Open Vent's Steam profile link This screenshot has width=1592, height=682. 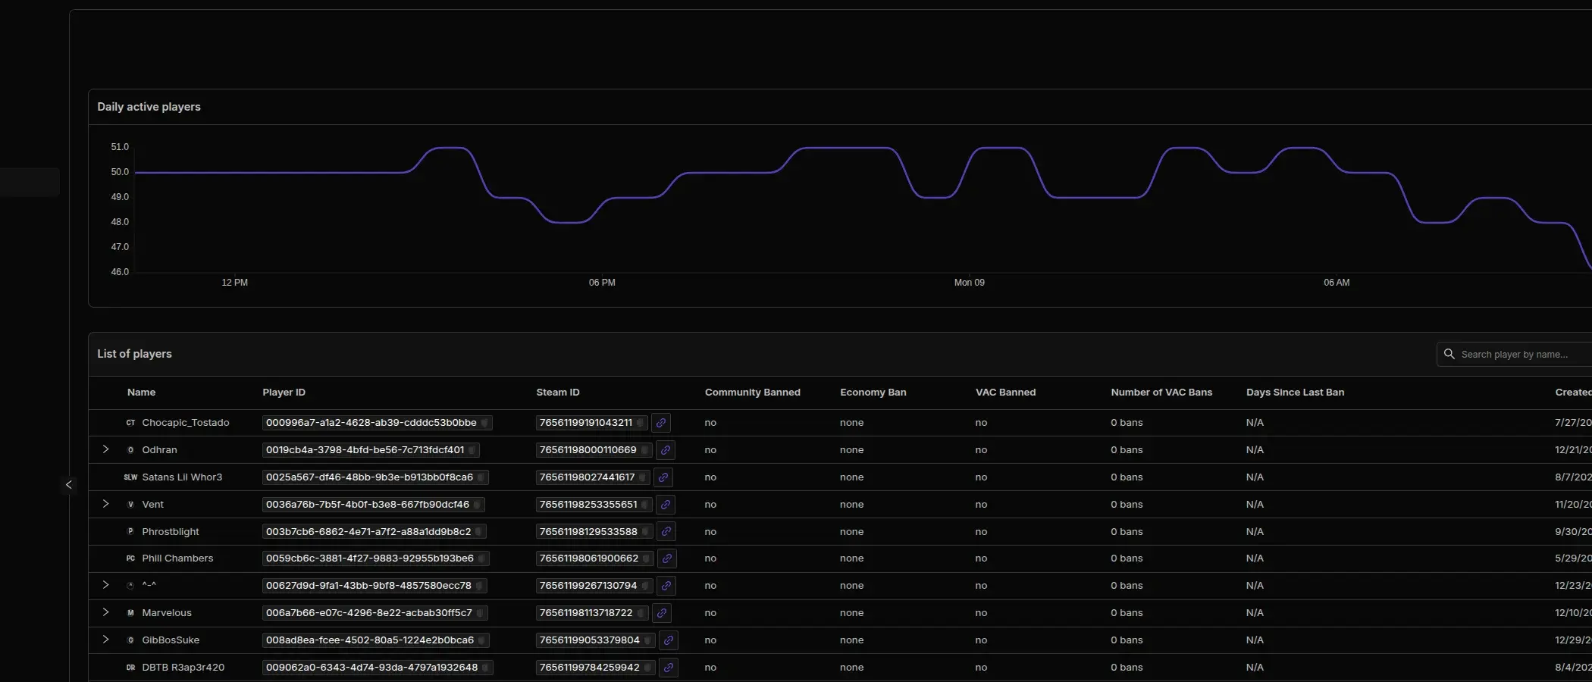click(666, 505)
